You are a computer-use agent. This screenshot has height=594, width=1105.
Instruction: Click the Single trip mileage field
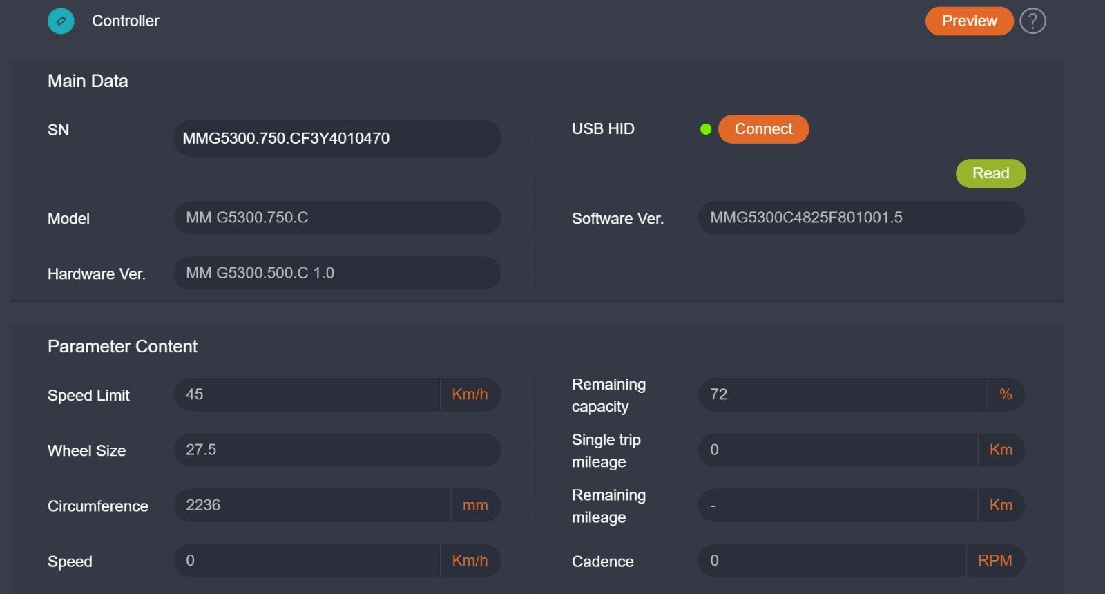(838, 450)
